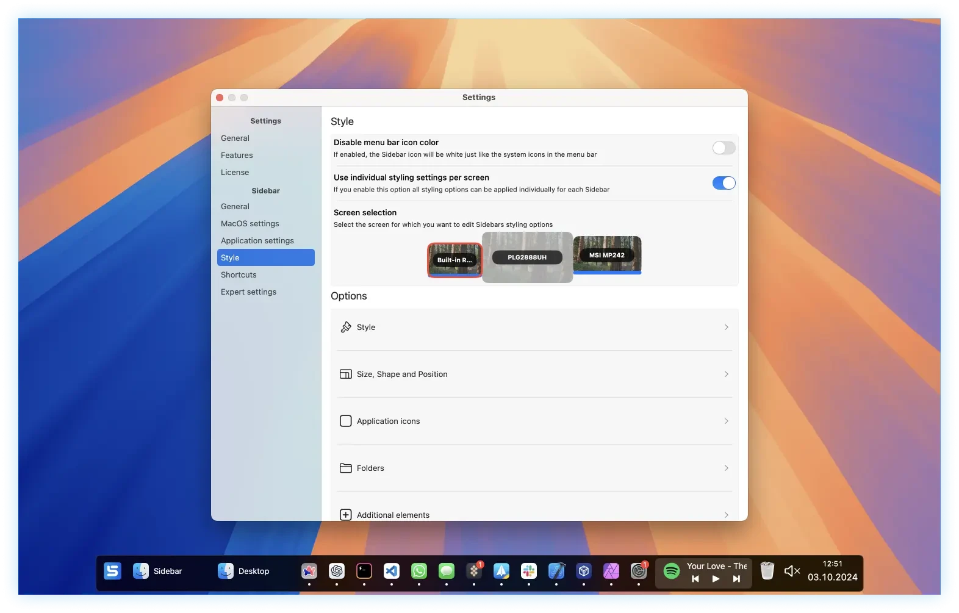Open the Sidebar folder in the dock
This screenshot has height=613, width=959.
coord(157,571)
